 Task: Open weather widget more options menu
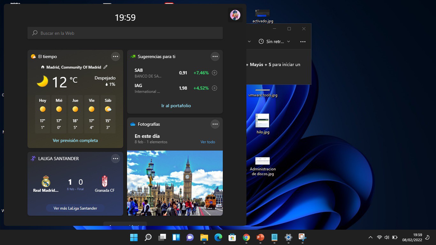point(115,56)
